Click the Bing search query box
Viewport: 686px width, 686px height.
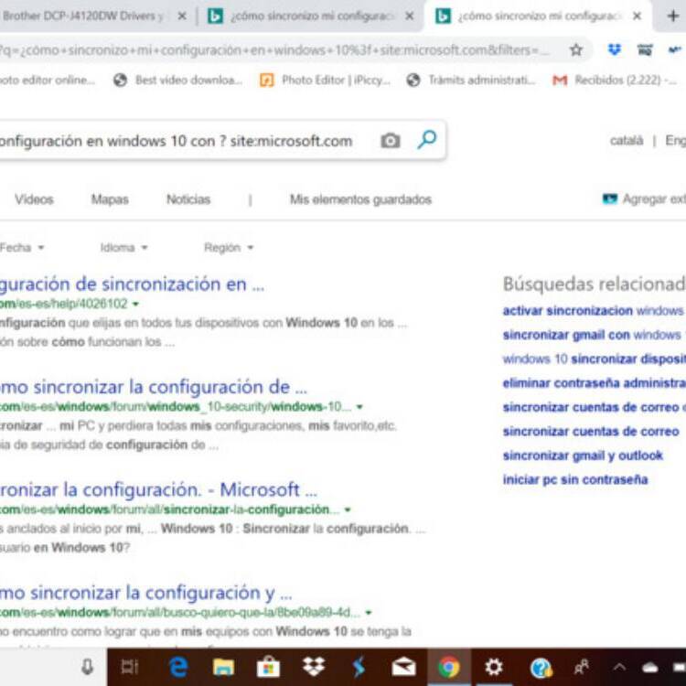point(176,141)
